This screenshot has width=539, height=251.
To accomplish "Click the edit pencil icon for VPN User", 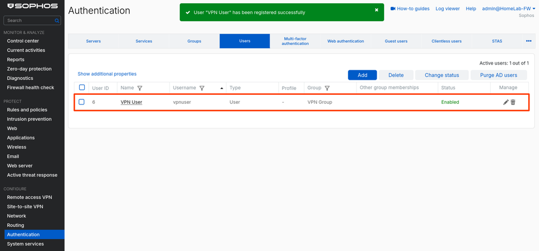I will pyautogui.click(x=506, y=102).
